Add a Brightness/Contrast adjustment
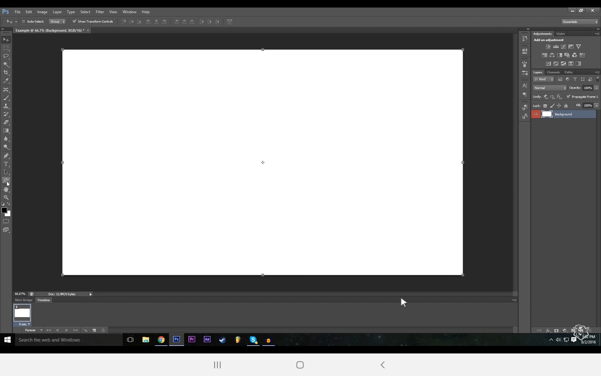 (x=548, y=46)
